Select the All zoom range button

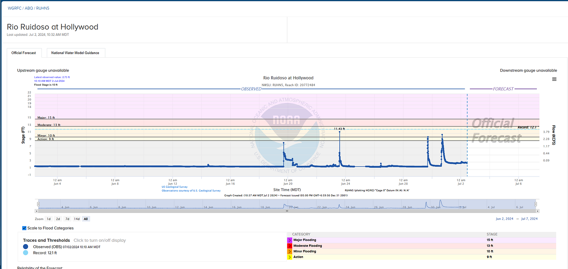[x=86, y=219]
